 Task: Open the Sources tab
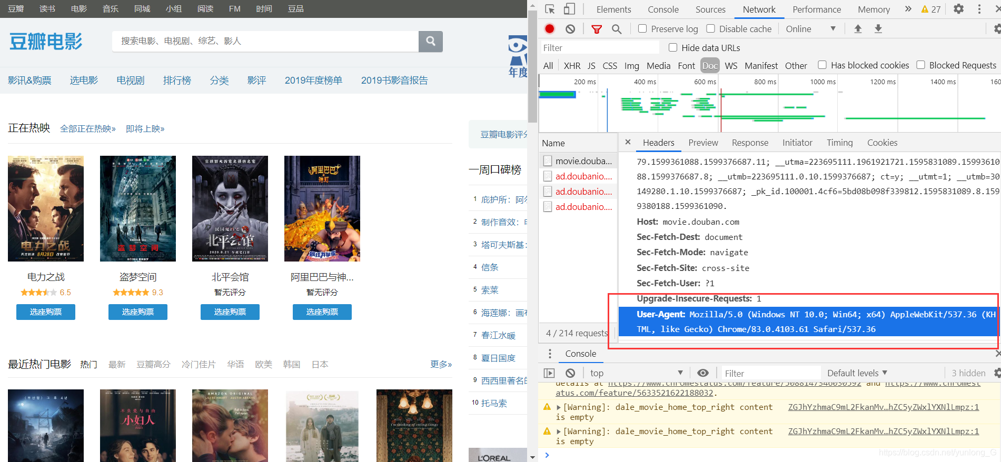click(710, 9)
